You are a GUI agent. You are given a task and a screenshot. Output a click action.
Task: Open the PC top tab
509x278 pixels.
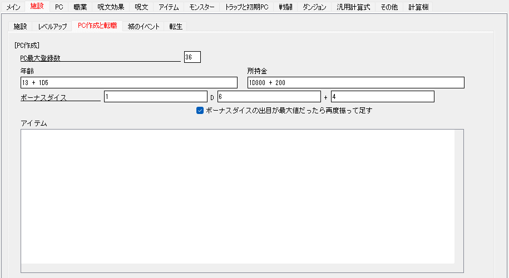pyautogui.click(x=59, y=7)
